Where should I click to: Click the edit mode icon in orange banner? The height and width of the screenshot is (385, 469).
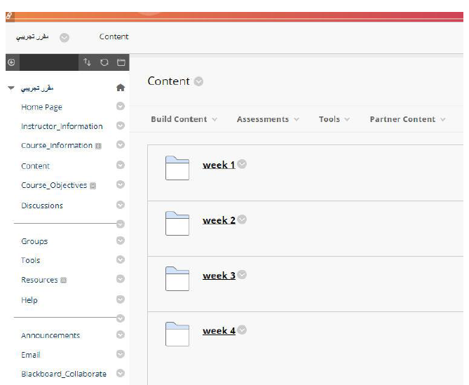pos(10,16)
